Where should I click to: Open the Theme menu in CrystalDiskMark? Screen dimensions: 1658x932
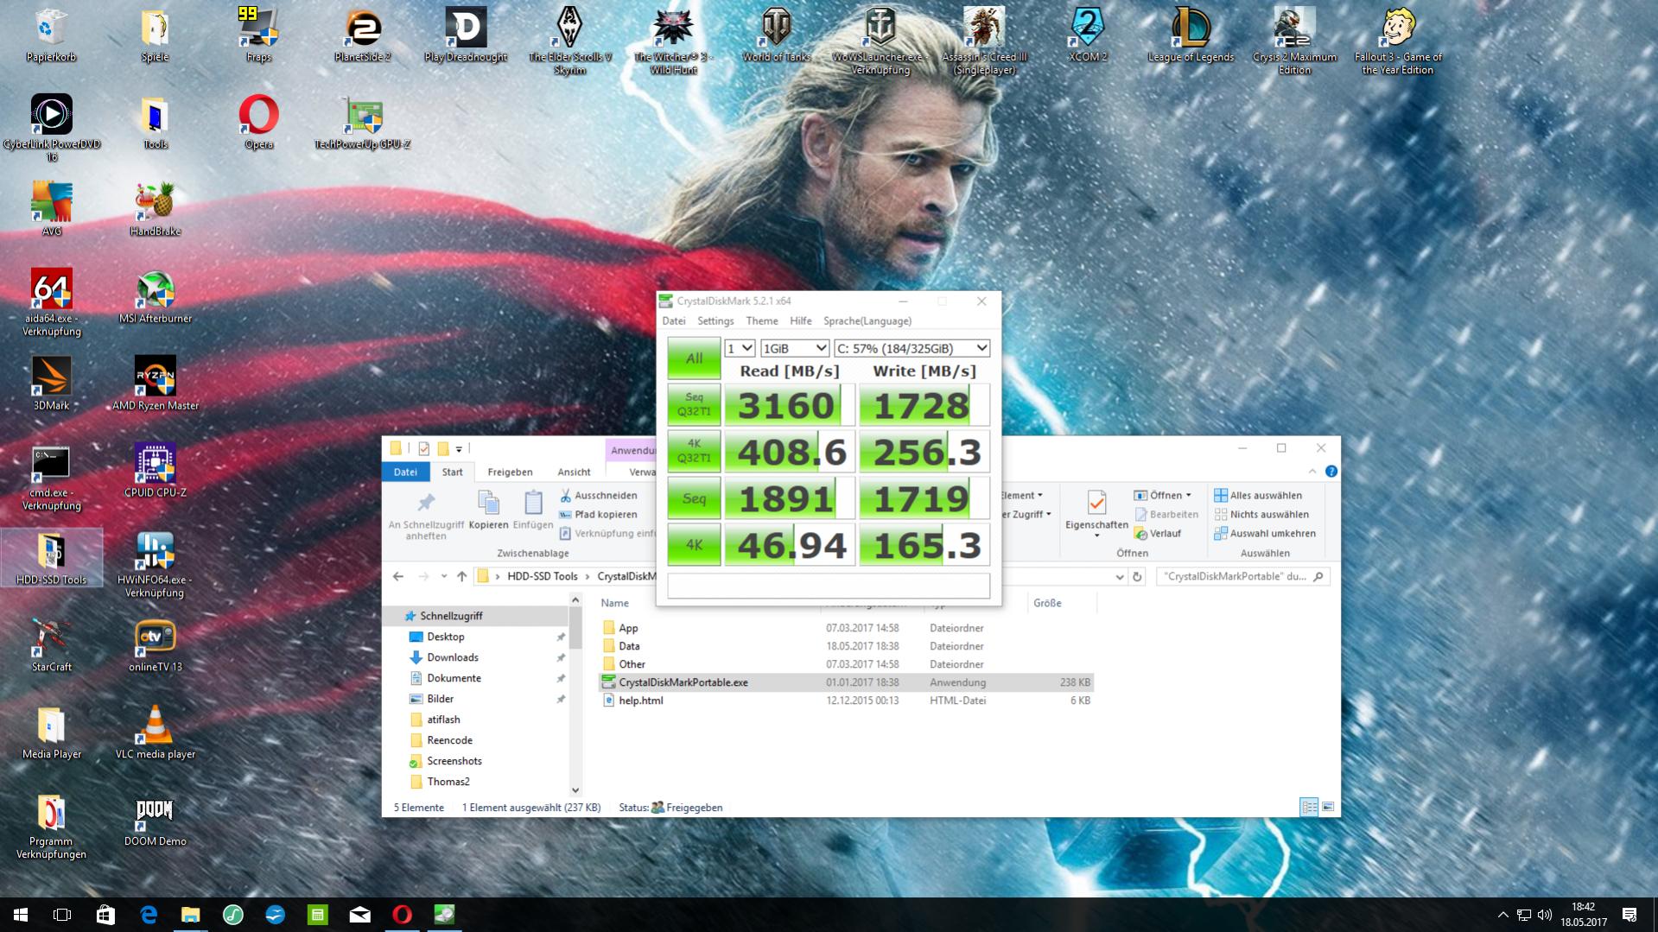click(762, 320)
